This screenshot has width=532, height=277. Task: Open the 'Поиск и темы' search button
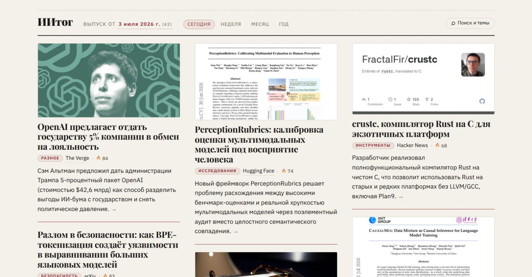pyautogui.click(x=470, y=23)
